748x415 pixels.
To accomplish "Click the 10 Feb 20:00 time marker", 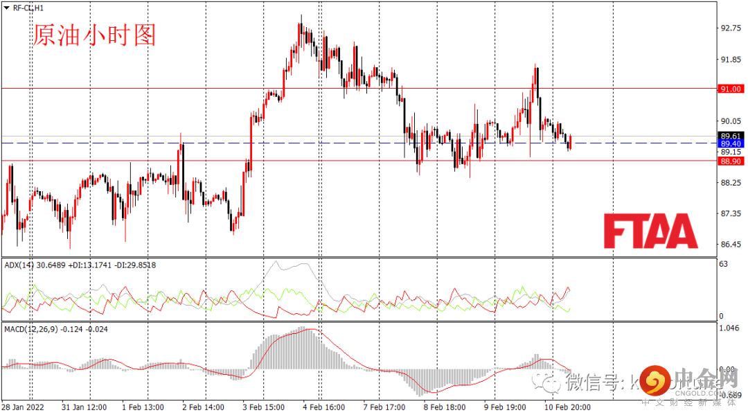I will click(x=567, y=407).
